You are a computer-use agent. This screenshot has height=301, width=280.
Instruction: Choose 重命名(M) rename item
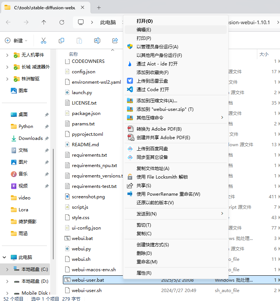pyautogui.click(x=175, y=262)
